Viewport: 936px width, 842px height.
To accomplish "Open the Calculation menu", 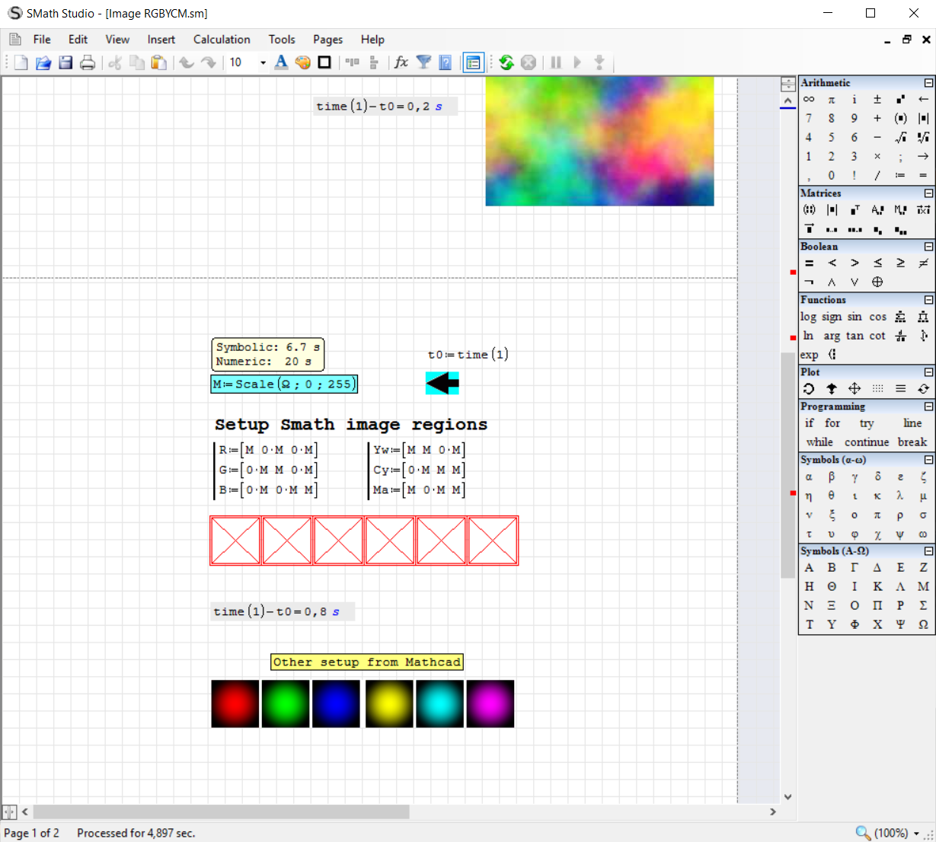I will click(221, 40).
